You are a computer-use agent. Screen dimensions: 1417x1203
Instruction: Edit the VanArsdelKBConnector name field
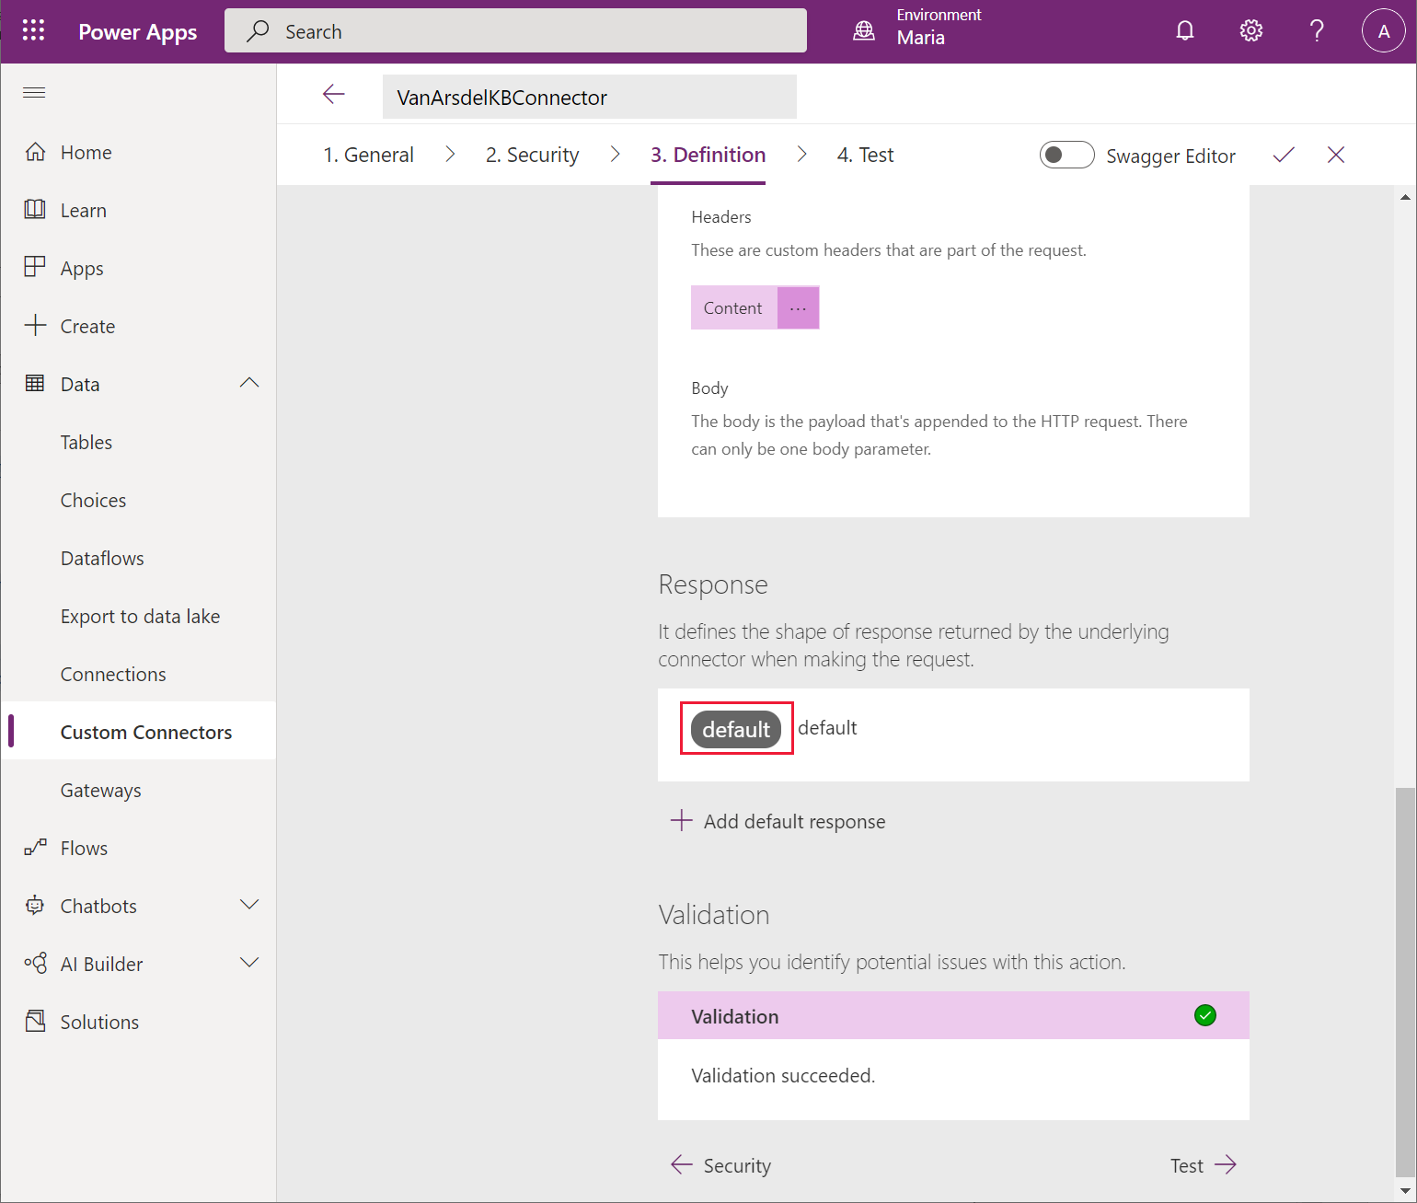(590, 97)
